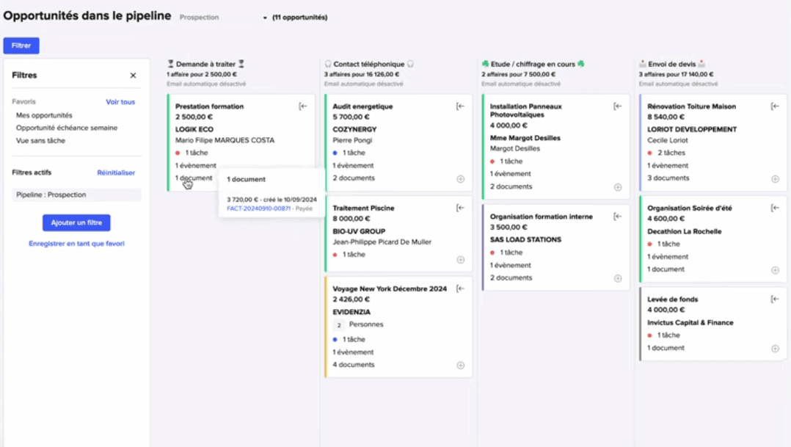This screenshot has height=447, width=791.
Task: Toggle Email automatique for Demande à traiter column
Action: tap(208, 84)
